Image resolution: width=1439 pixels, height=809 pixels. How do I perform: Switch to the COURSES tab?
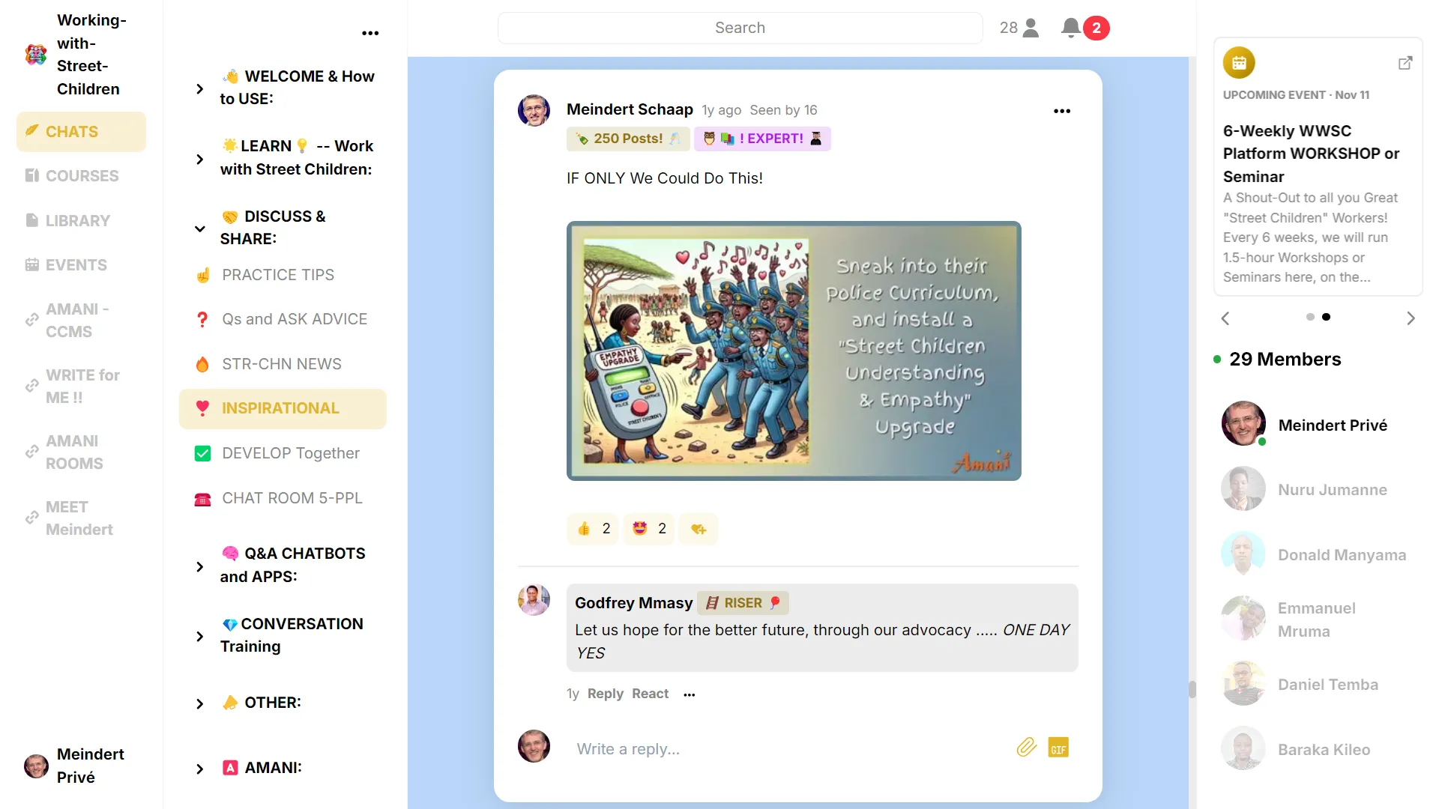pyautogui.click(x=82, y=176)
